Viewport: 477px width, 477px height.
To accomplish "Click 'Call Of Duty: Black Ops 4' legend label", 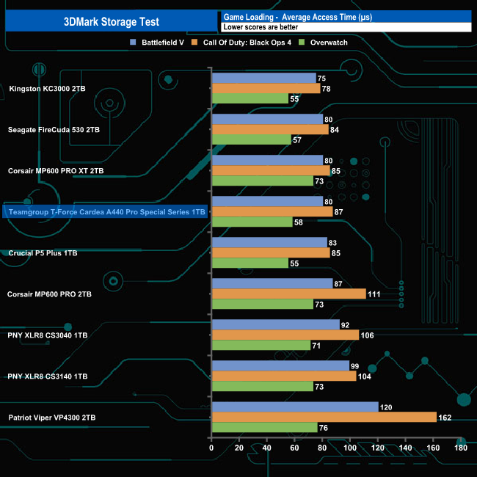I will point(247,43).
